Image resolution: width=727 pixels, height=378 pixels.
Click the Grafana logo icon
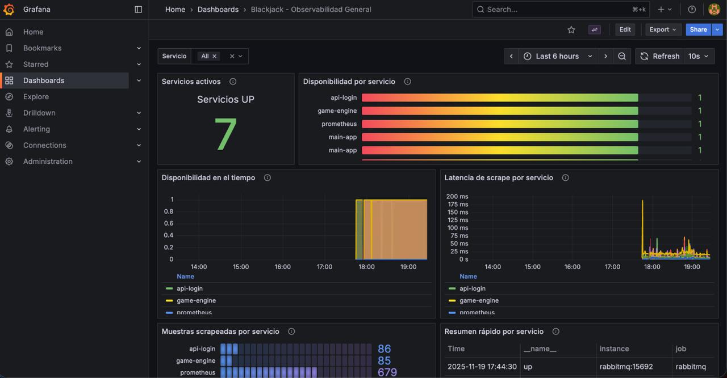9,9
